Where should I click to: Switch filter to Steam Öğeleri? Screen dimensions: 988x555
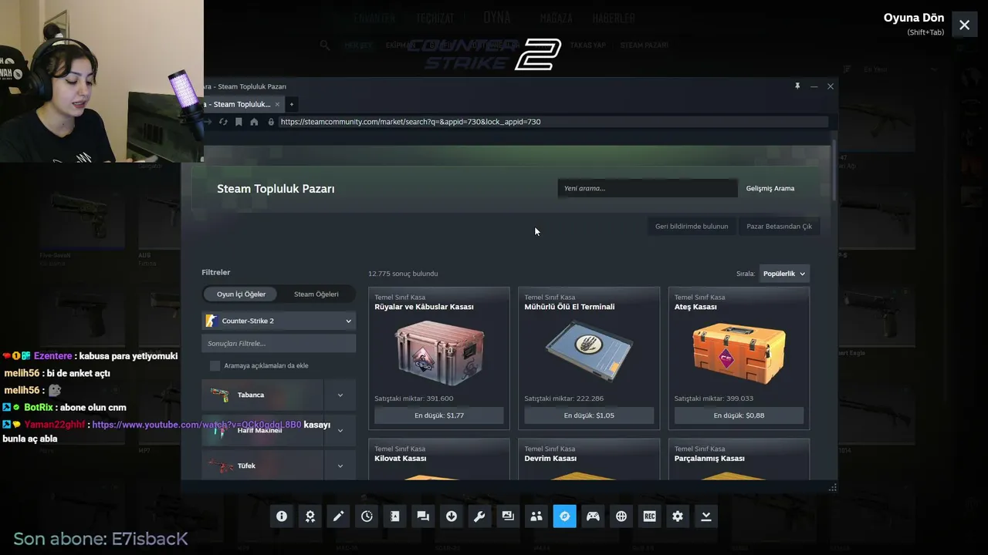tap(316, 294)
